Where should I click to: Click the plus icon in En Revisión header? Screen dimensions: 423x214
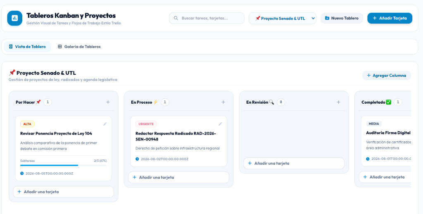tap(339, 102)
